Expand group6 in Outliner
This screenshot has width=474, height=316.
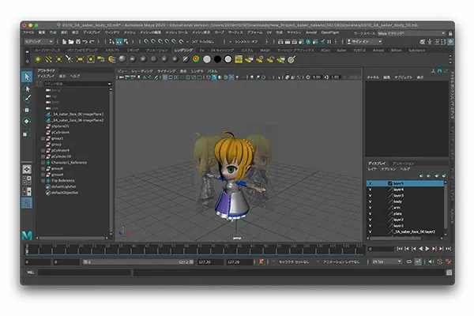(43, 169)
